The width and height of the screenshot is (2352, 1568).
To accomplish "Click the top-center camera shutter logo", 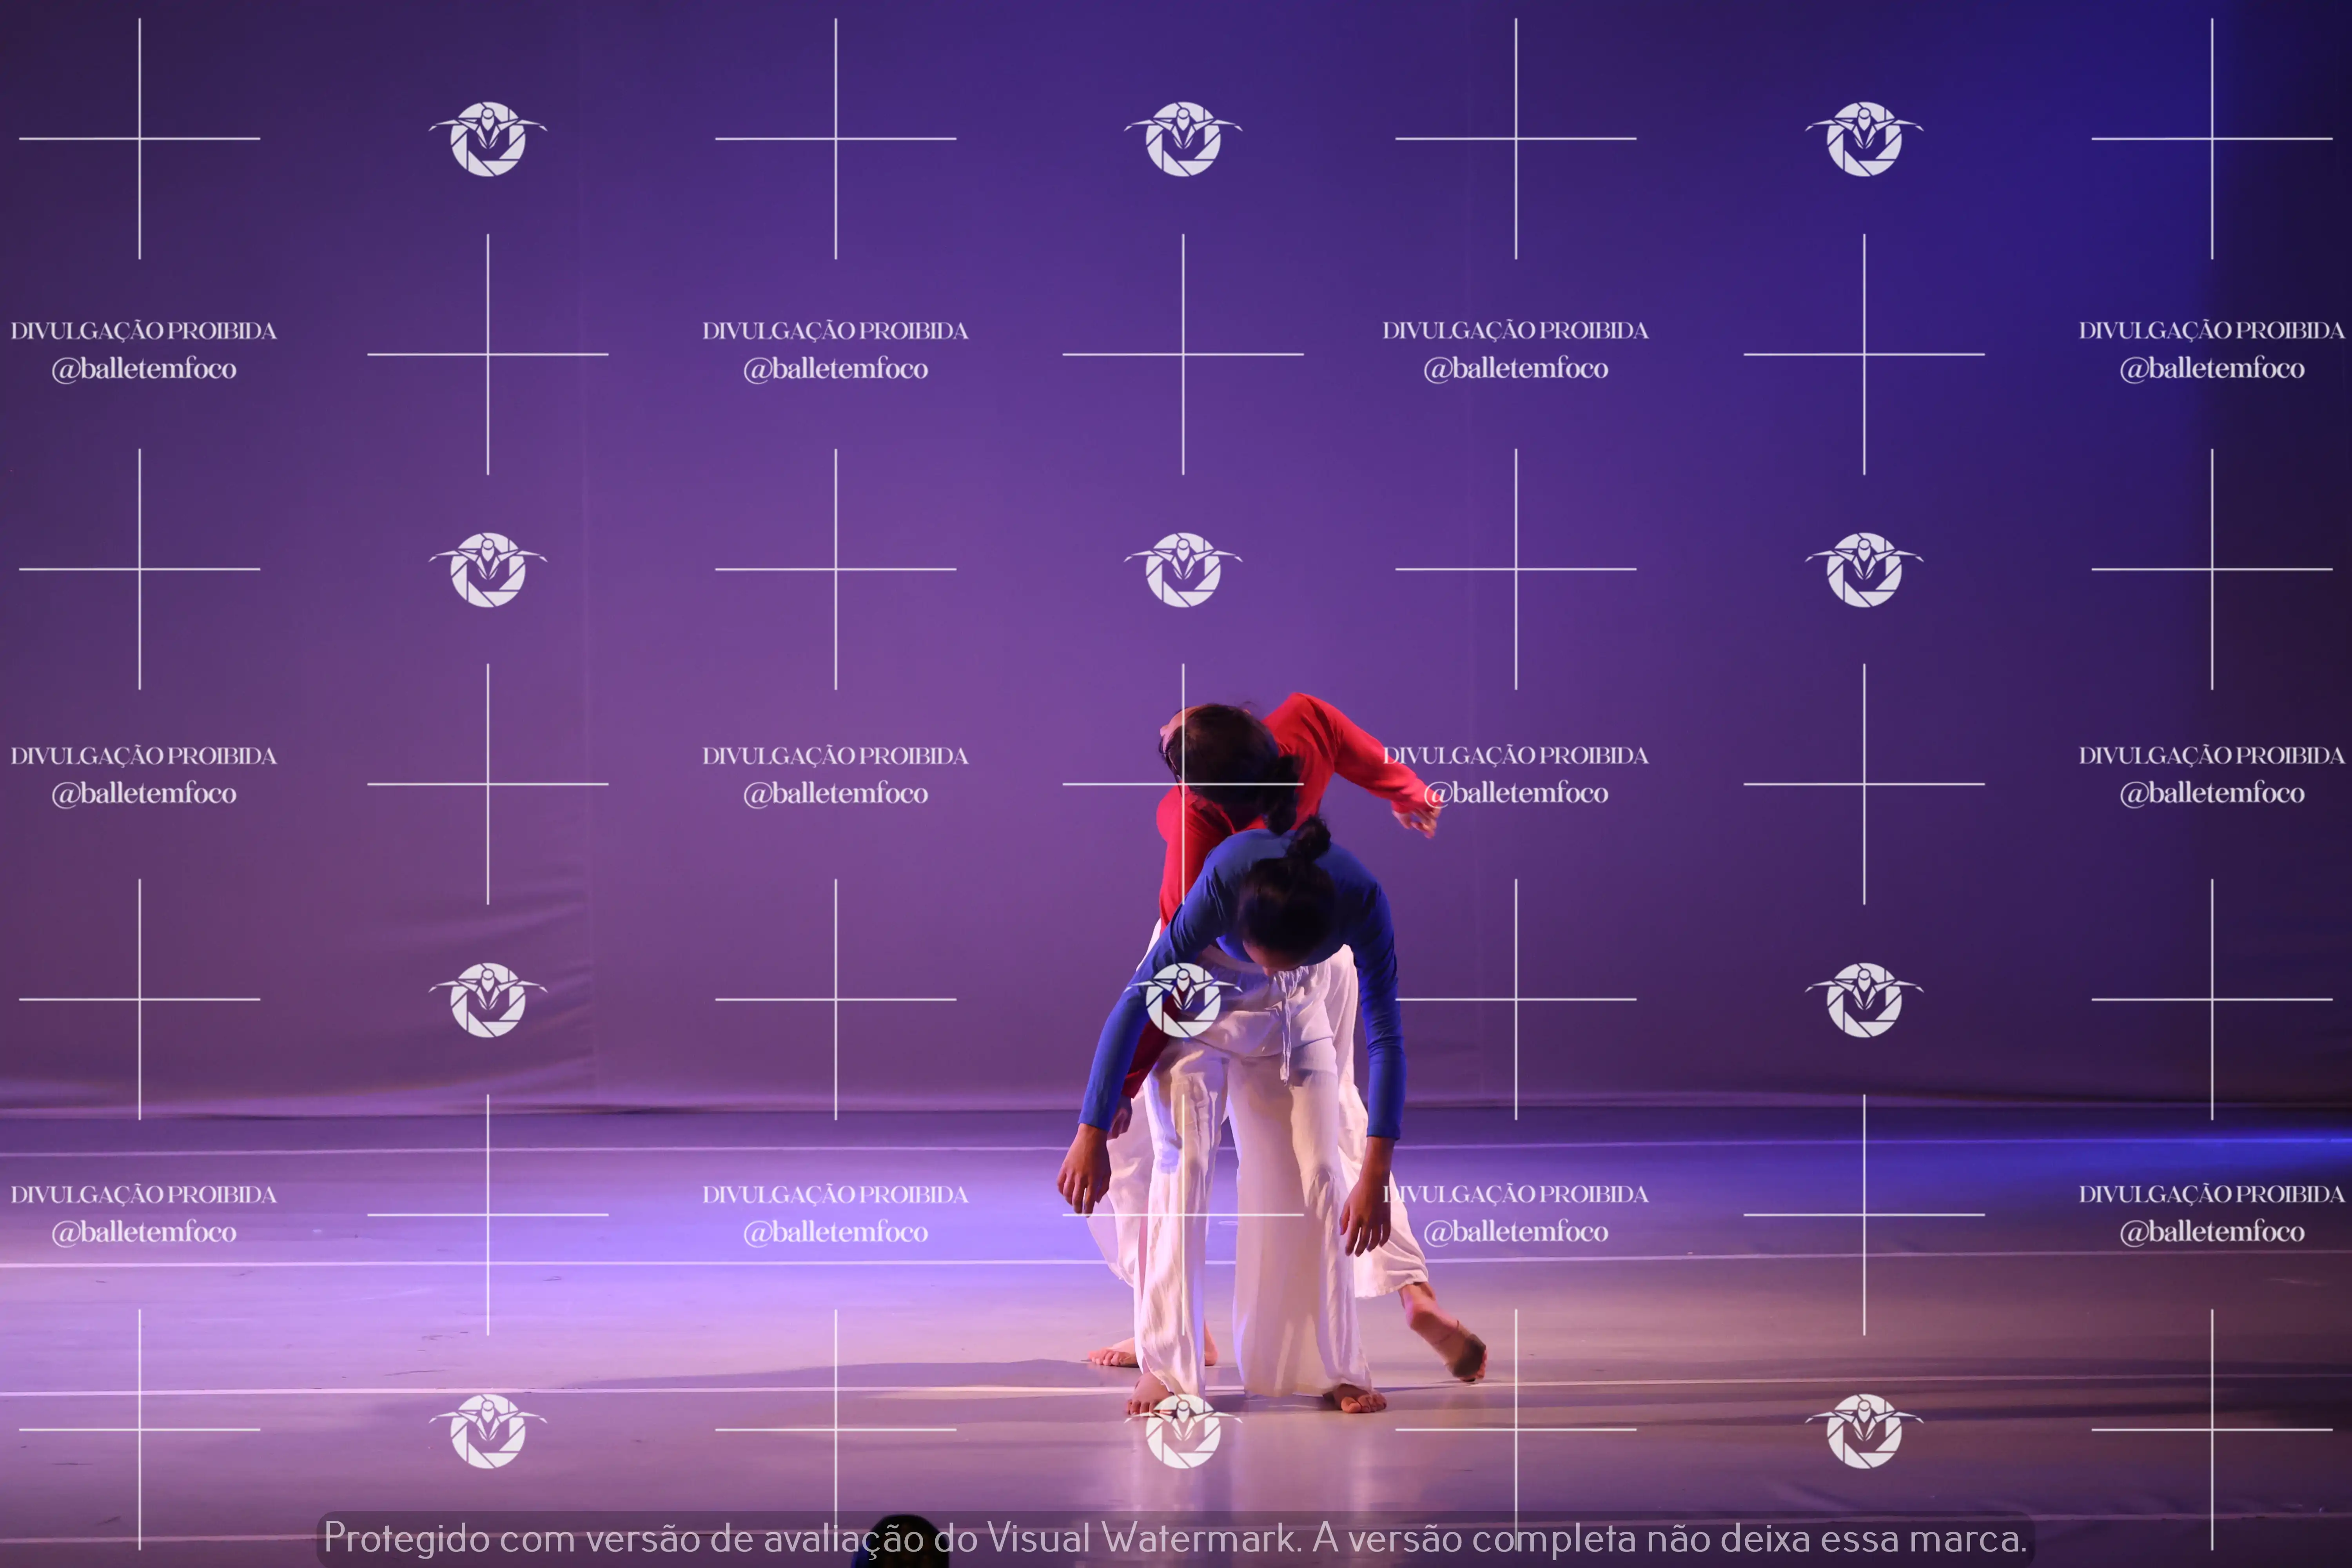I will click(x=1183, y=139).
